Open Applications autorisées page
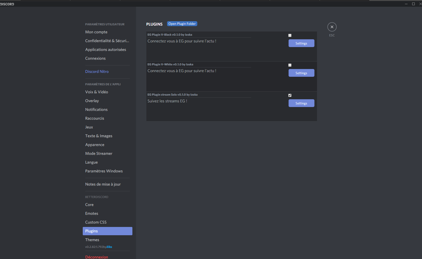422x259 pixels. [x=107, y=50]
